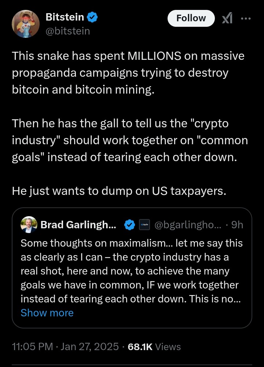Screen dimensions: 264x367
Task: Click Brad Garlinghouse's verified checkmark badge
Action: click(x=129, y=225)
